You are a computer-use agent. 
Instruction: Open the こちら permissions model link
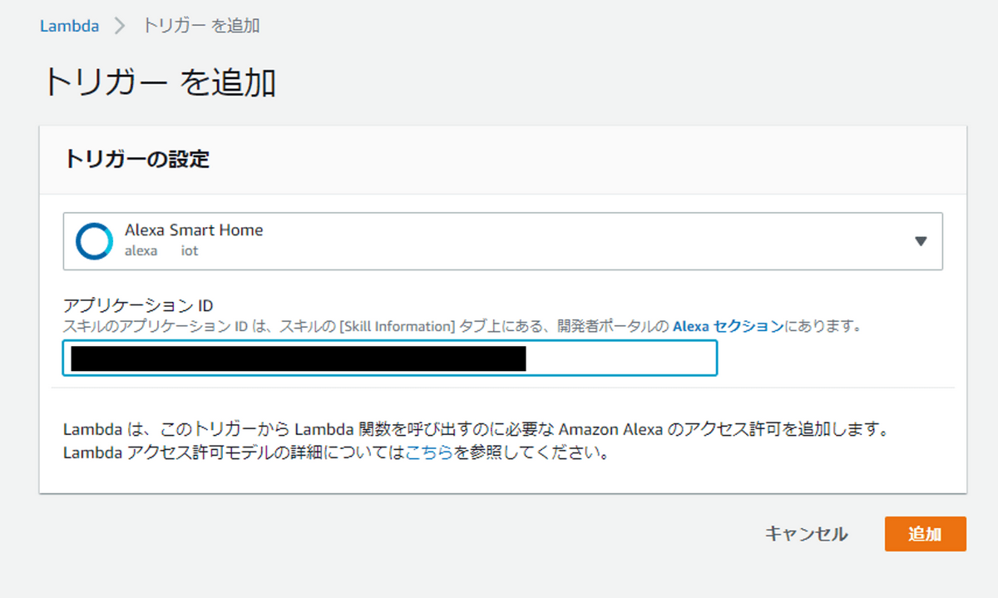click(429, 454)
